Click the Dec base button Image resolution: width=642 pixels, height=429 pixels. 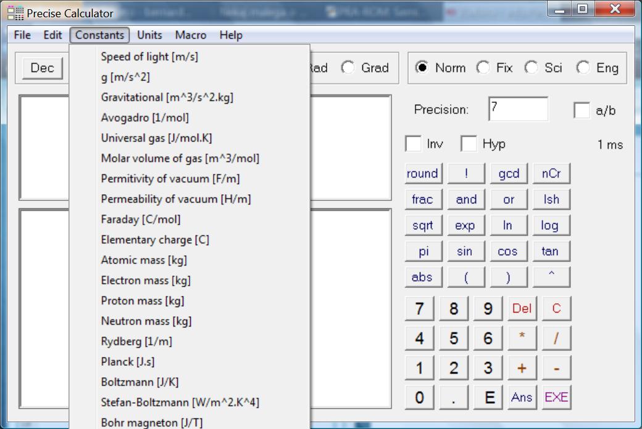[42, 68]
